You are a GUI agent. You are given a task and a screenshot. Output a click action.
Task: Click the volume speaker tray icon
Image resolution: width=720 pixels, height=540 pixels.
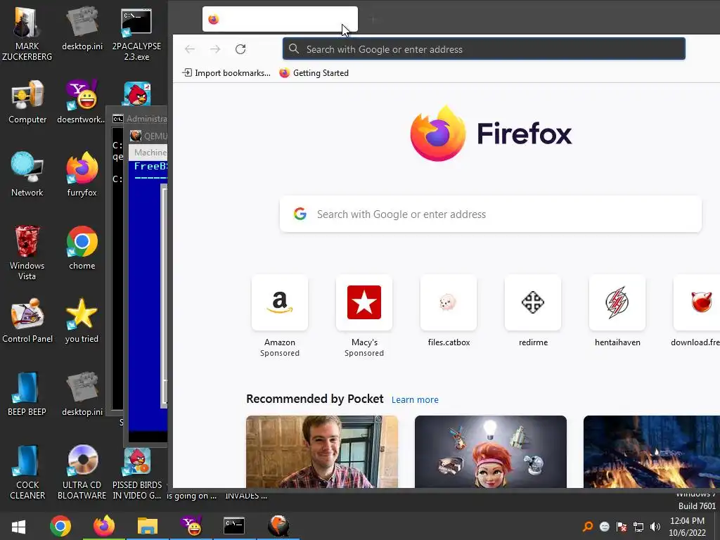655,527
